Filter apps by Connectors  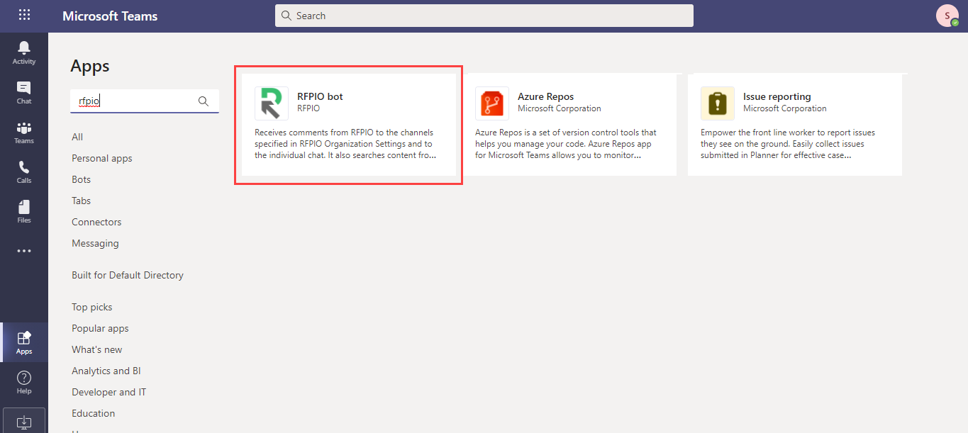point(96,222)
